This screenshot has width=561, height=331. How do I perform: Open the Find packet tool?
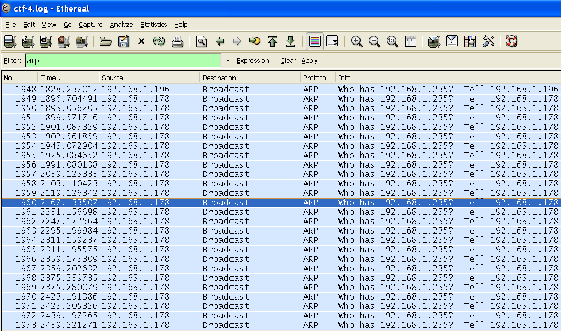point(202,41)
